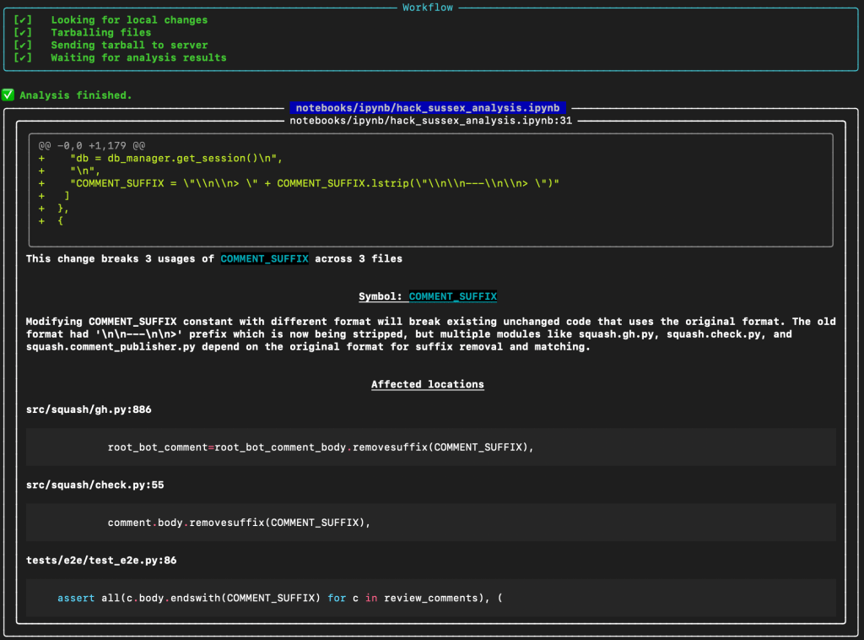The width and height of the screenshot is (864, 640).
Task: Open the tests/e2e/test_e2e.py:86 location
Action: click(101, 561)
